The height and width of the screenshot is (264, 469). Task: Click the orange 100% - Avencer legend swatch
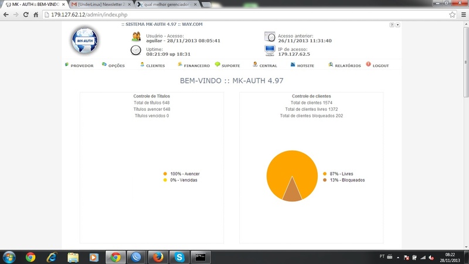(x=165, y=174)
